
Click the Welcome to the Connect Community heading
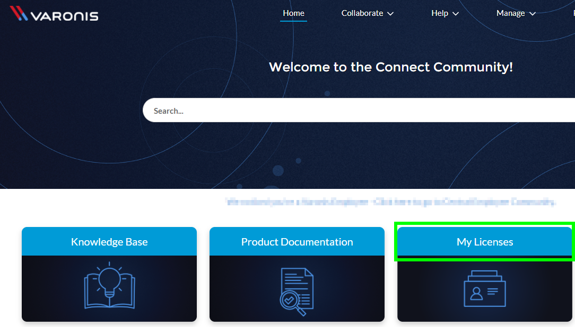390,67
